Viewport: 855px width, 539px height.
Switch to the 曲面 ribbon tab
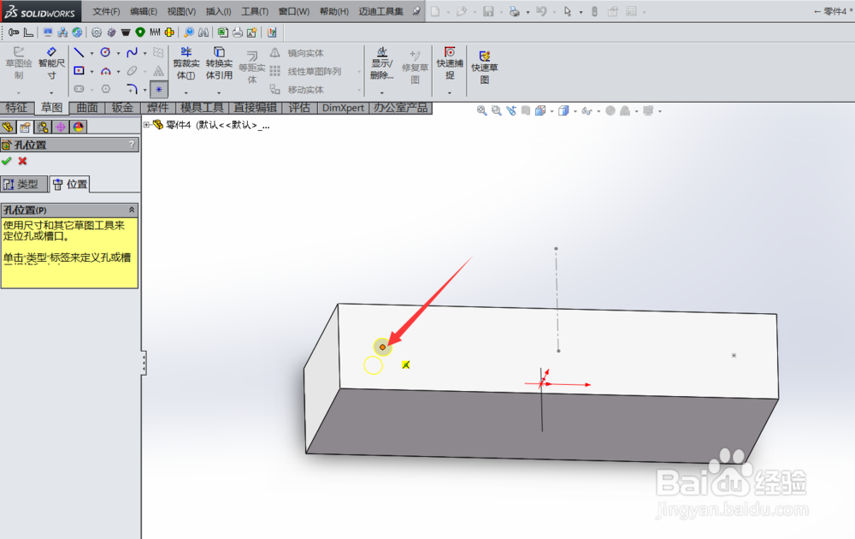point(87,108)
